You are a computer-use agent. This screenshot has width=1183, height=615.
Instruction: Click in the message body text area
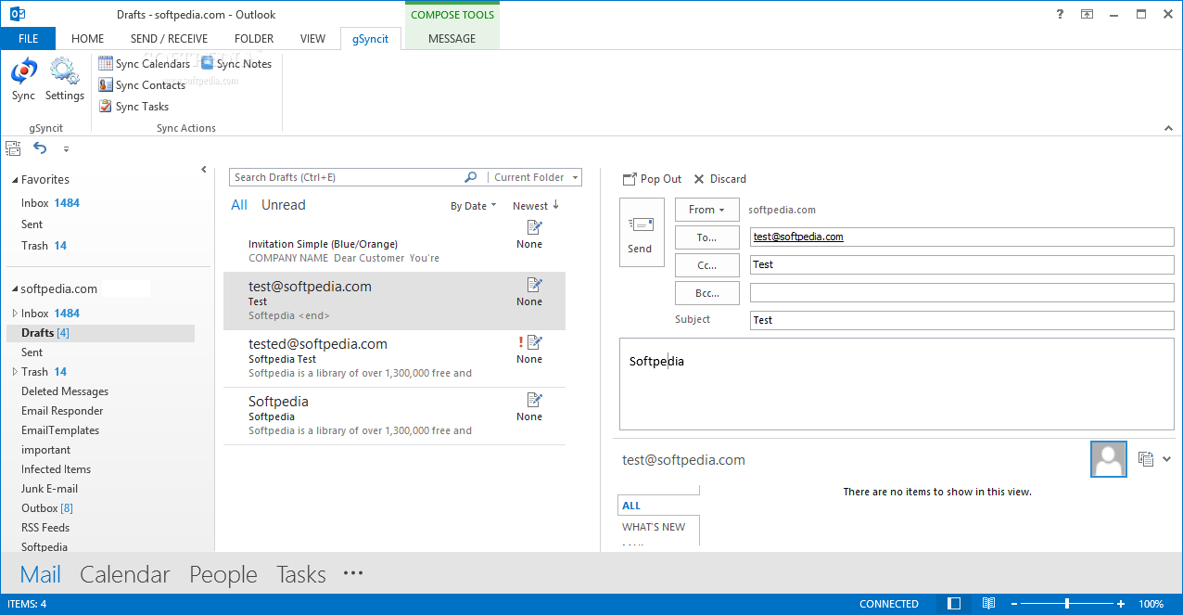coord(897,385)
